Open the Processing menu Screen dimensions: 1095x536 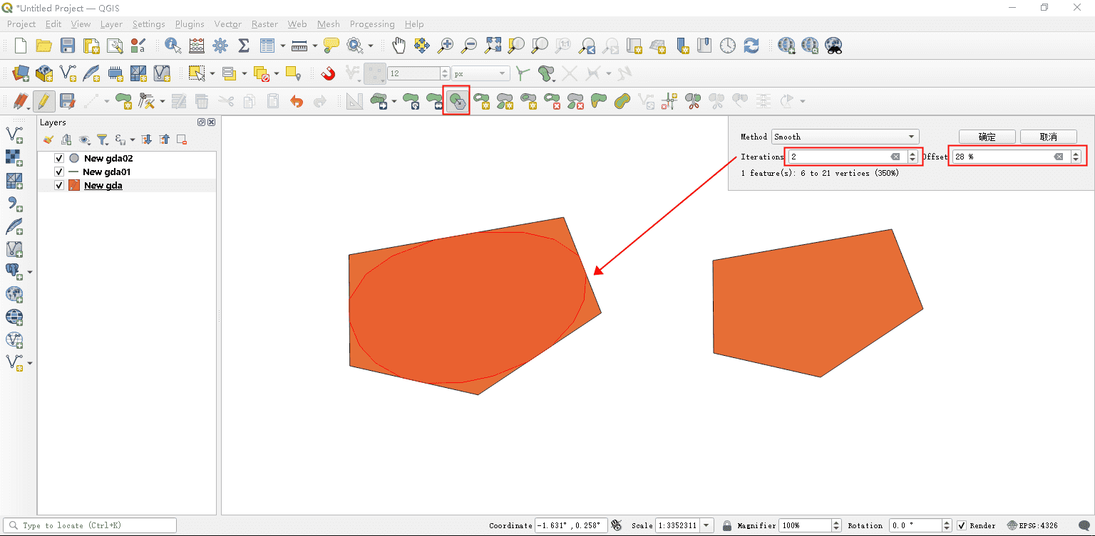click(372, 24)
